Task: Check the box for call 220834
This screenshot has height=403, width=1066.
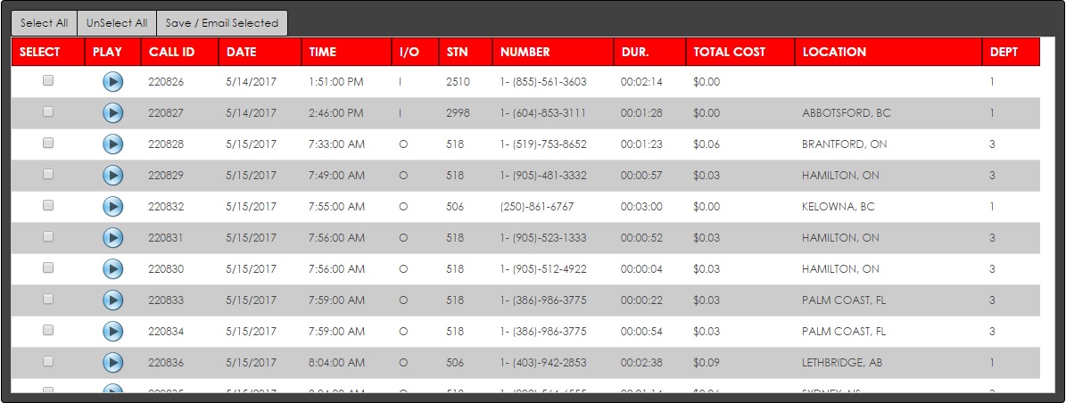Action: click(x=48, y=330)
